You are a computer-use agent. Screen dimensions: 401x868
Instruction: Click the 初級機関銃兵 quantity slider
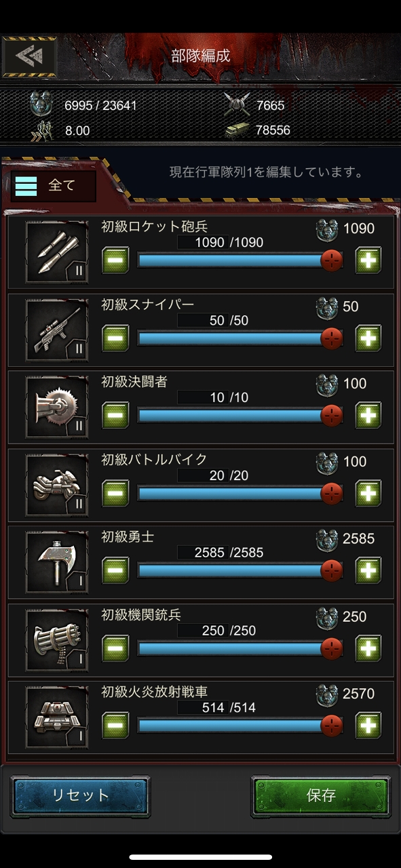240,648
